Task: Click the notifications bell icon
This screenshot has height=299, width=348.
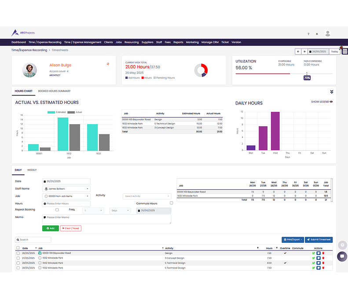Action: click(317, 34)
